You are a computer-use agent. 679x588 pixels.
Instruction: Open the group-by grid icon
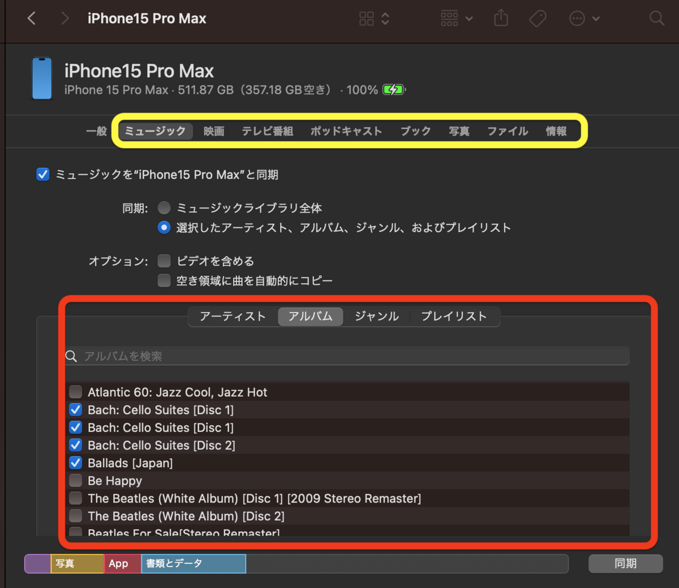coord(449,19)
